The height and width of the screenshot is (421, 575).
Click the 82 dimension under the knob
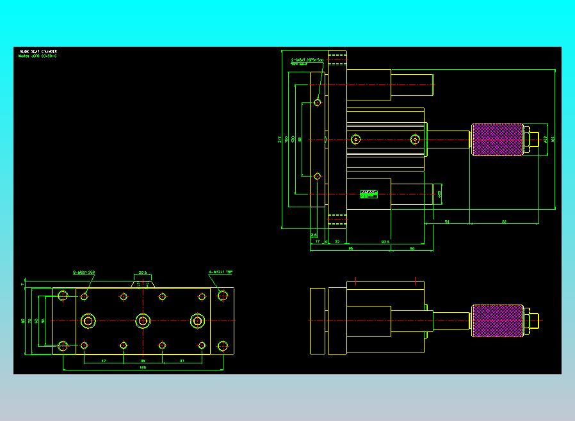pyautogui.click(x=504, y=221)
